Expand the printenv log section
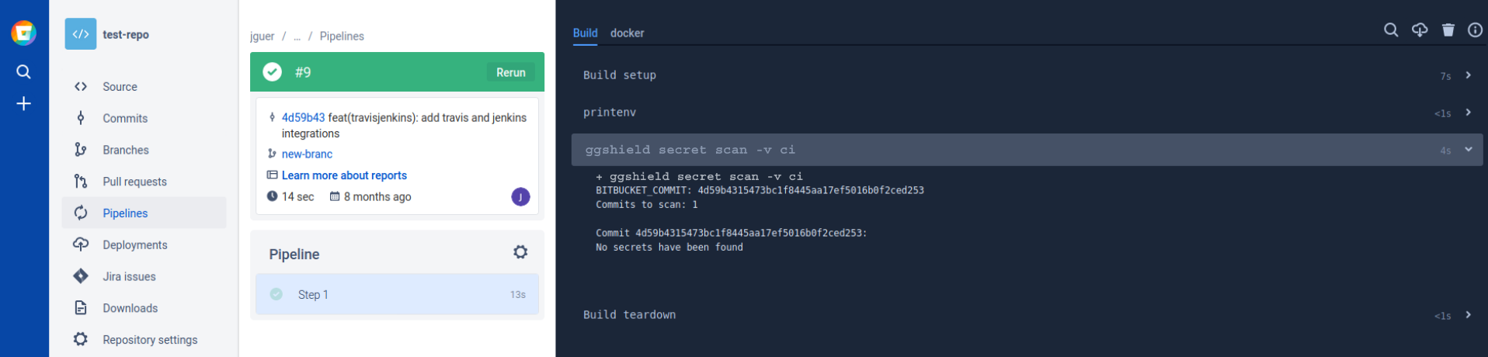Viewport: 1488px width, 357px height. (x=1027, y=113)
